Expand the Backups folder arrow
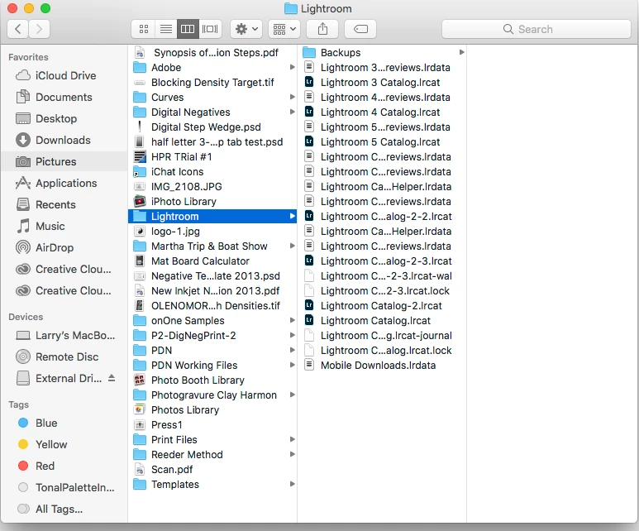Viewport: 639px width, 531px height. (x=462, y=52)
